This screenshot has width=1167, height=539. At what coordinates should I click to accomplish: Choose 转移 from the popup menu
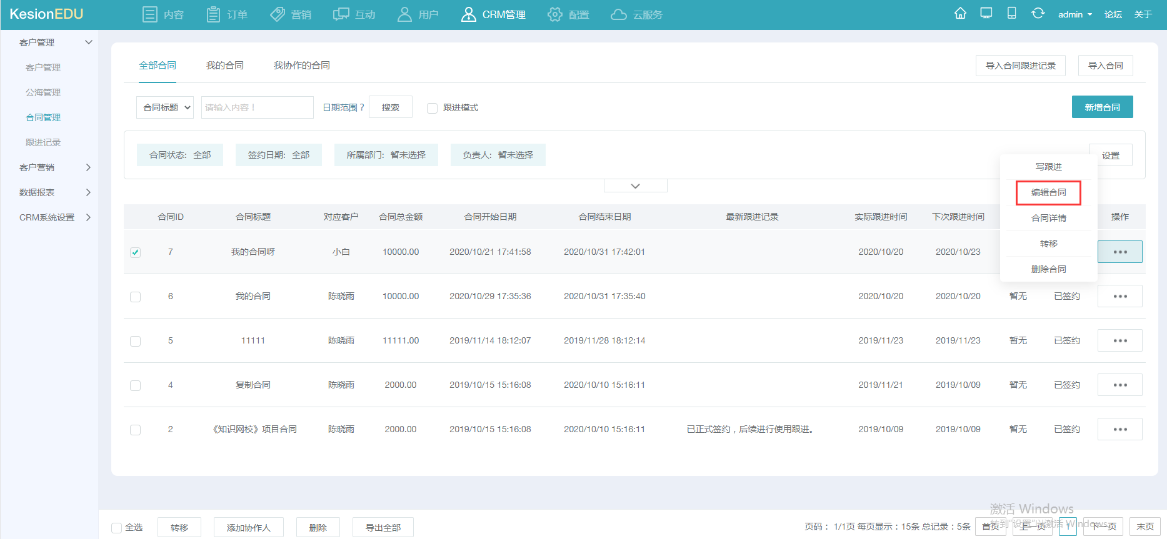(1049, 244)
